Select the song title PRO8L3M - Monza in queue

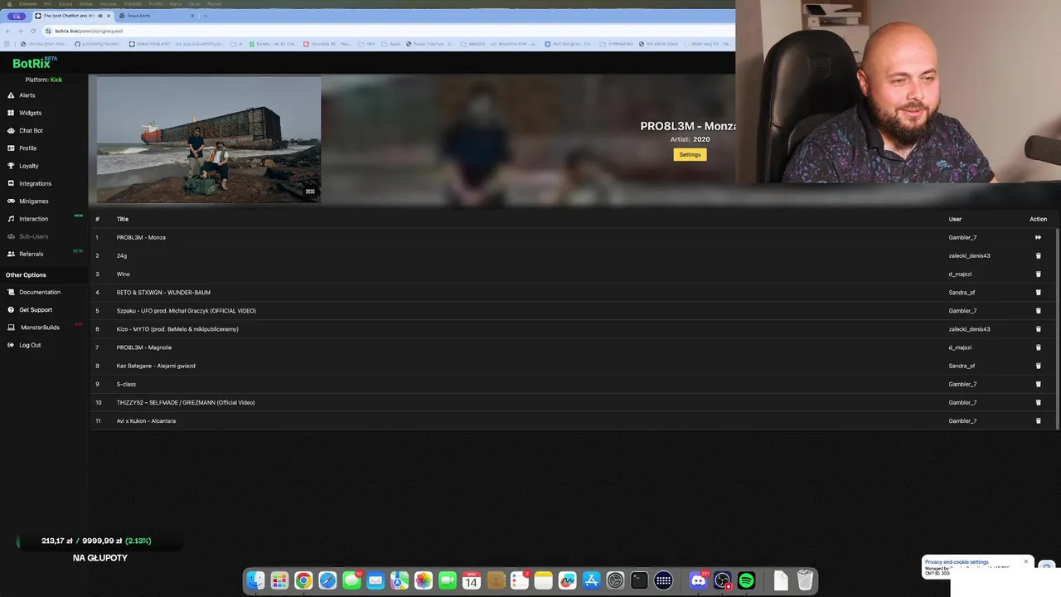point(141,237)
